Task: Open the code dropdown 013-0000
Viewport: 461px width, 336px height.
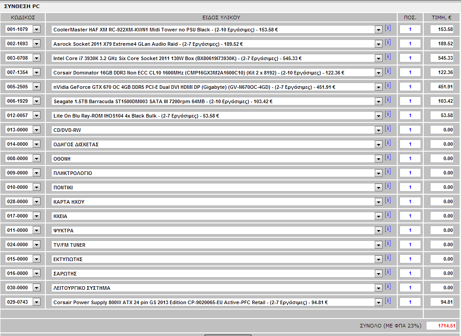Action: [x=36, y=130]
